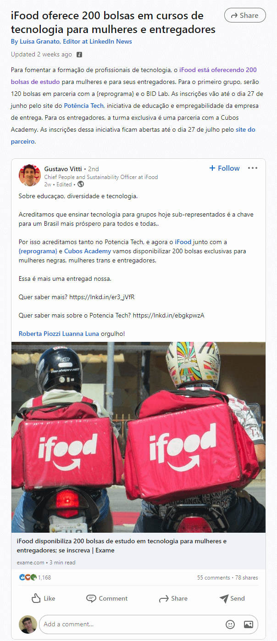The width and height of the screenshot is (277, 641).
Task: Open the info icon beside Updated 2 weeks ago
Action: click(x=79, y=55)
